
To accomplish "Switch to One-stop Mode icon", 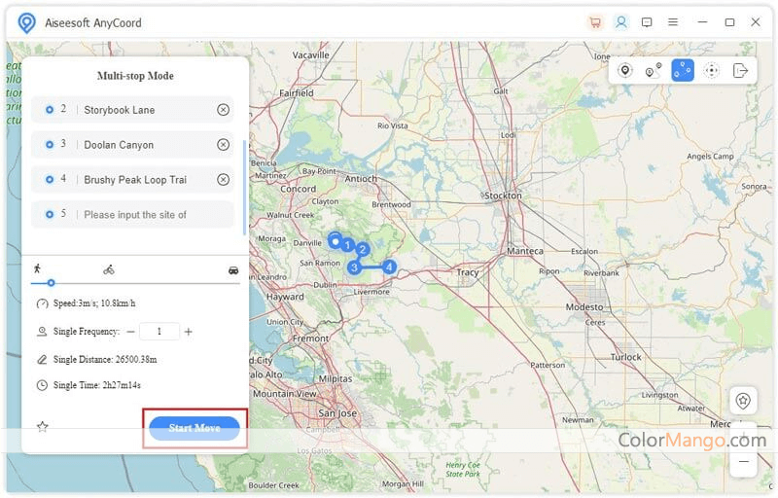I will [x=654, y=70].
